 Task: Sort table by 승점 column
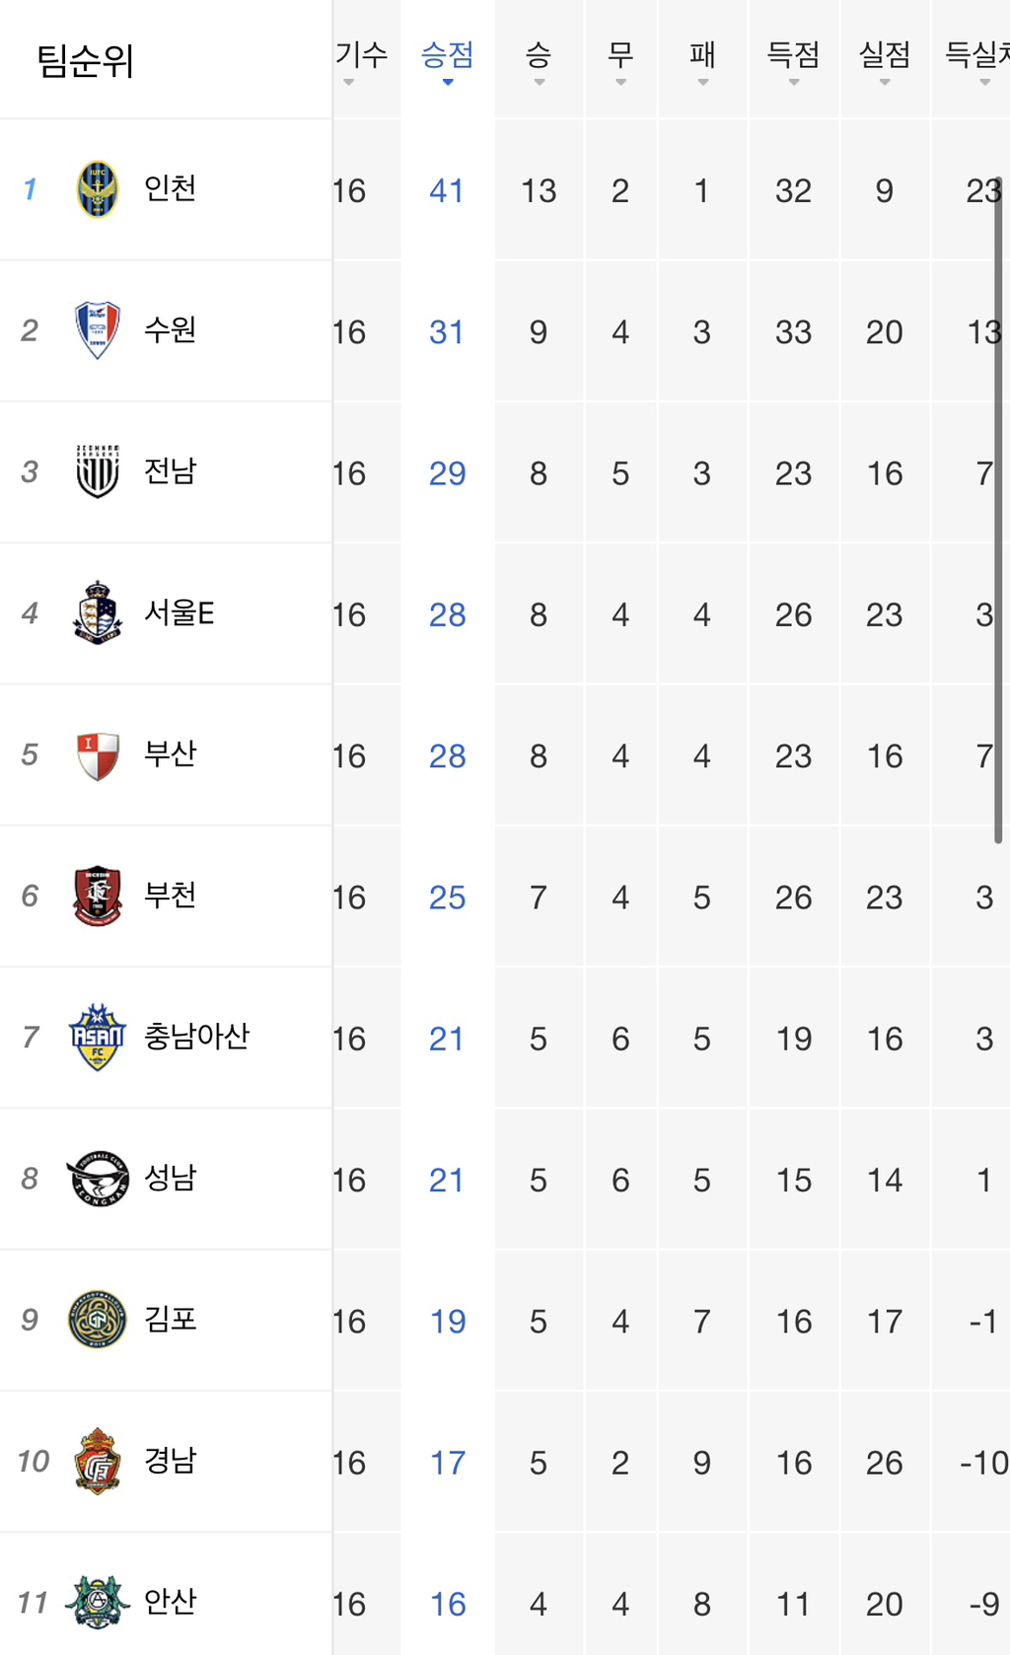tap(447, 61)
